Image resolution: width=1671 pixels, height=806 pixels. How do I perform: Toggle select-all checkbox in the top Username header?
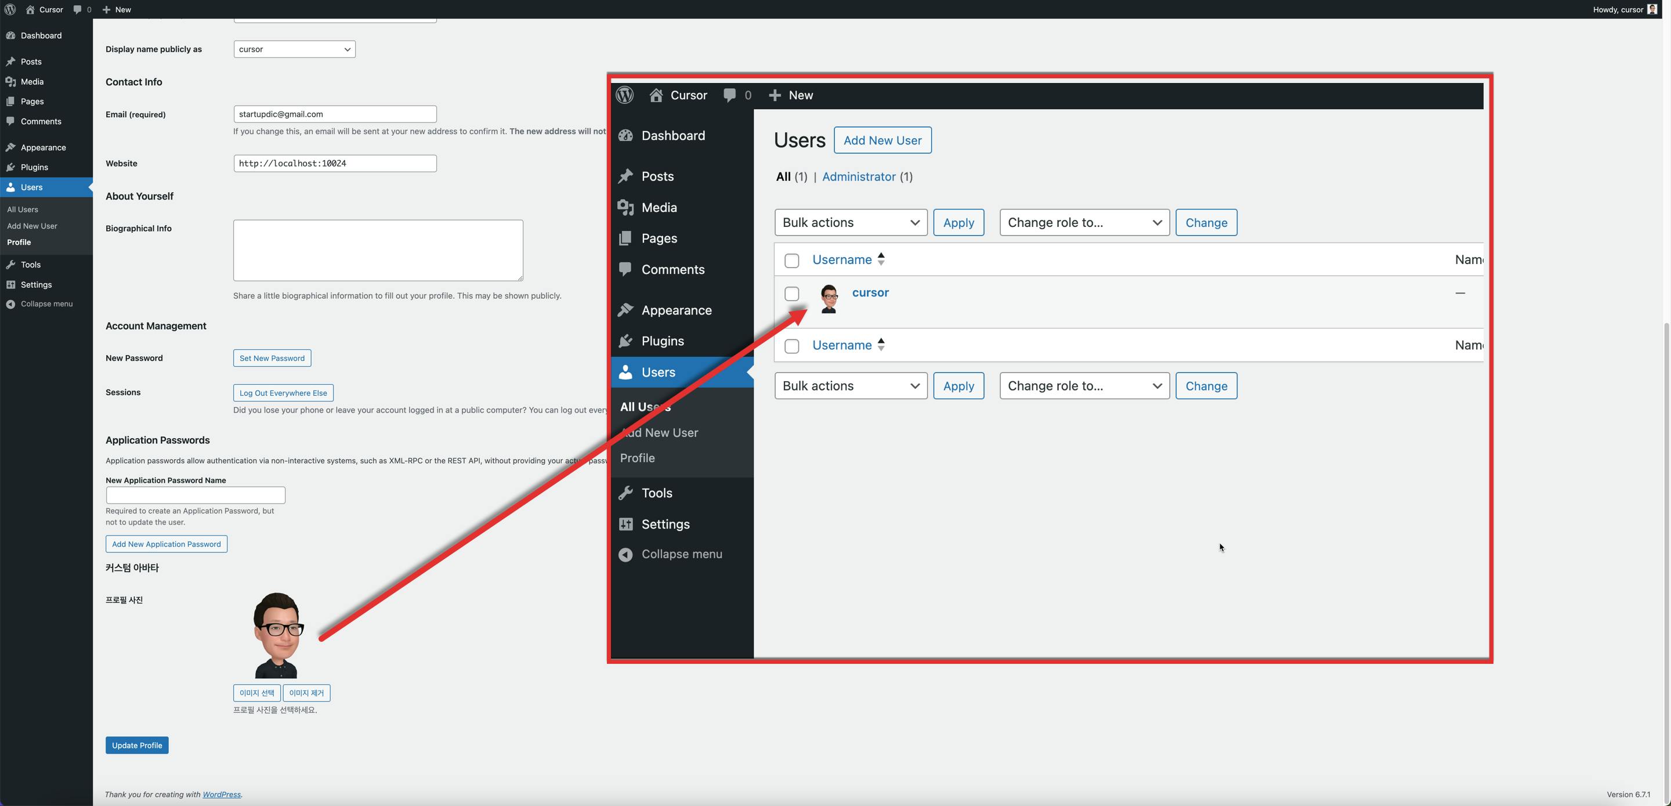tap(791, 261)
